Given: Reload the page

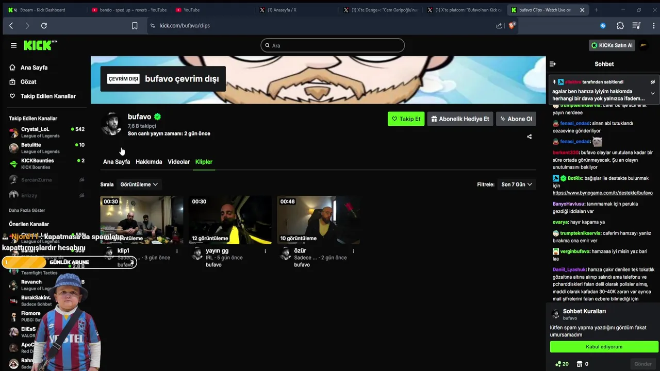Looking at the screenshot, I should 44,26.
